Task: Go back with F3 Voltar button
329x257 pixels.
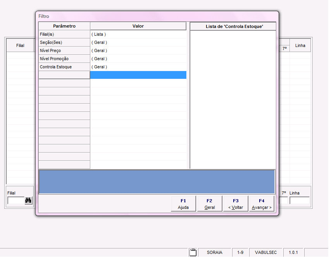Action: [236, 204]
